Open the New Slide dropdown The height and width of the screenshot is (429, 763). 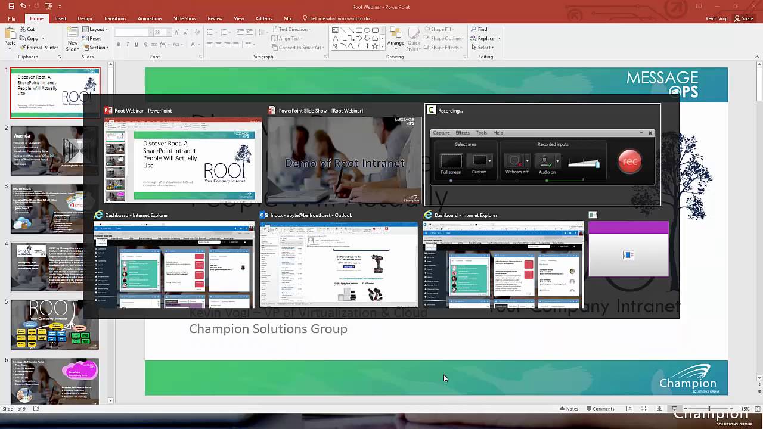pyautogui.click(x=72, y=48)
